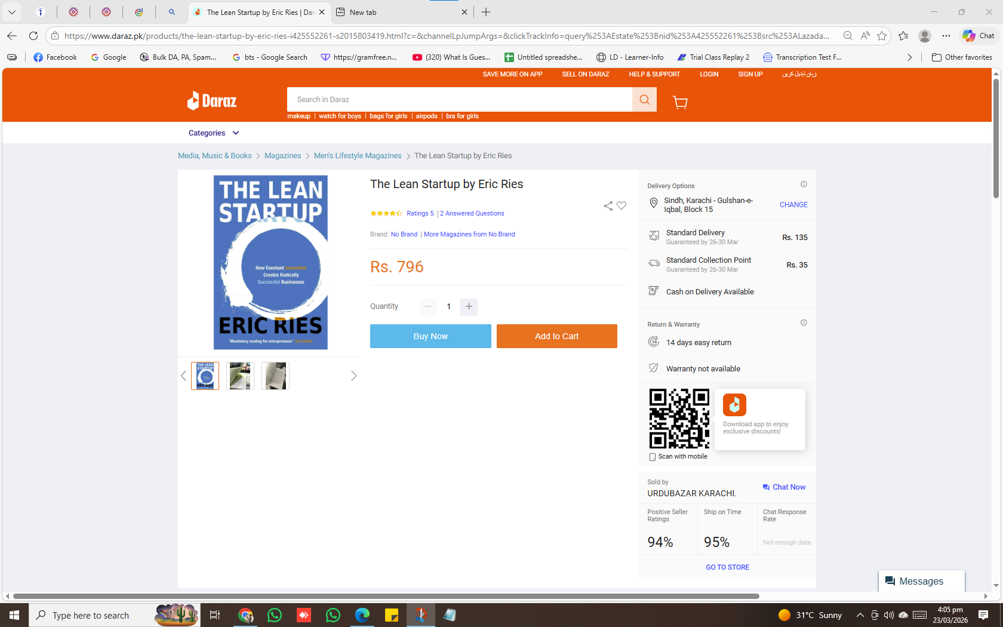Open Task View on taskbar
1003x627 pixels.
click(x=215, y=615)
